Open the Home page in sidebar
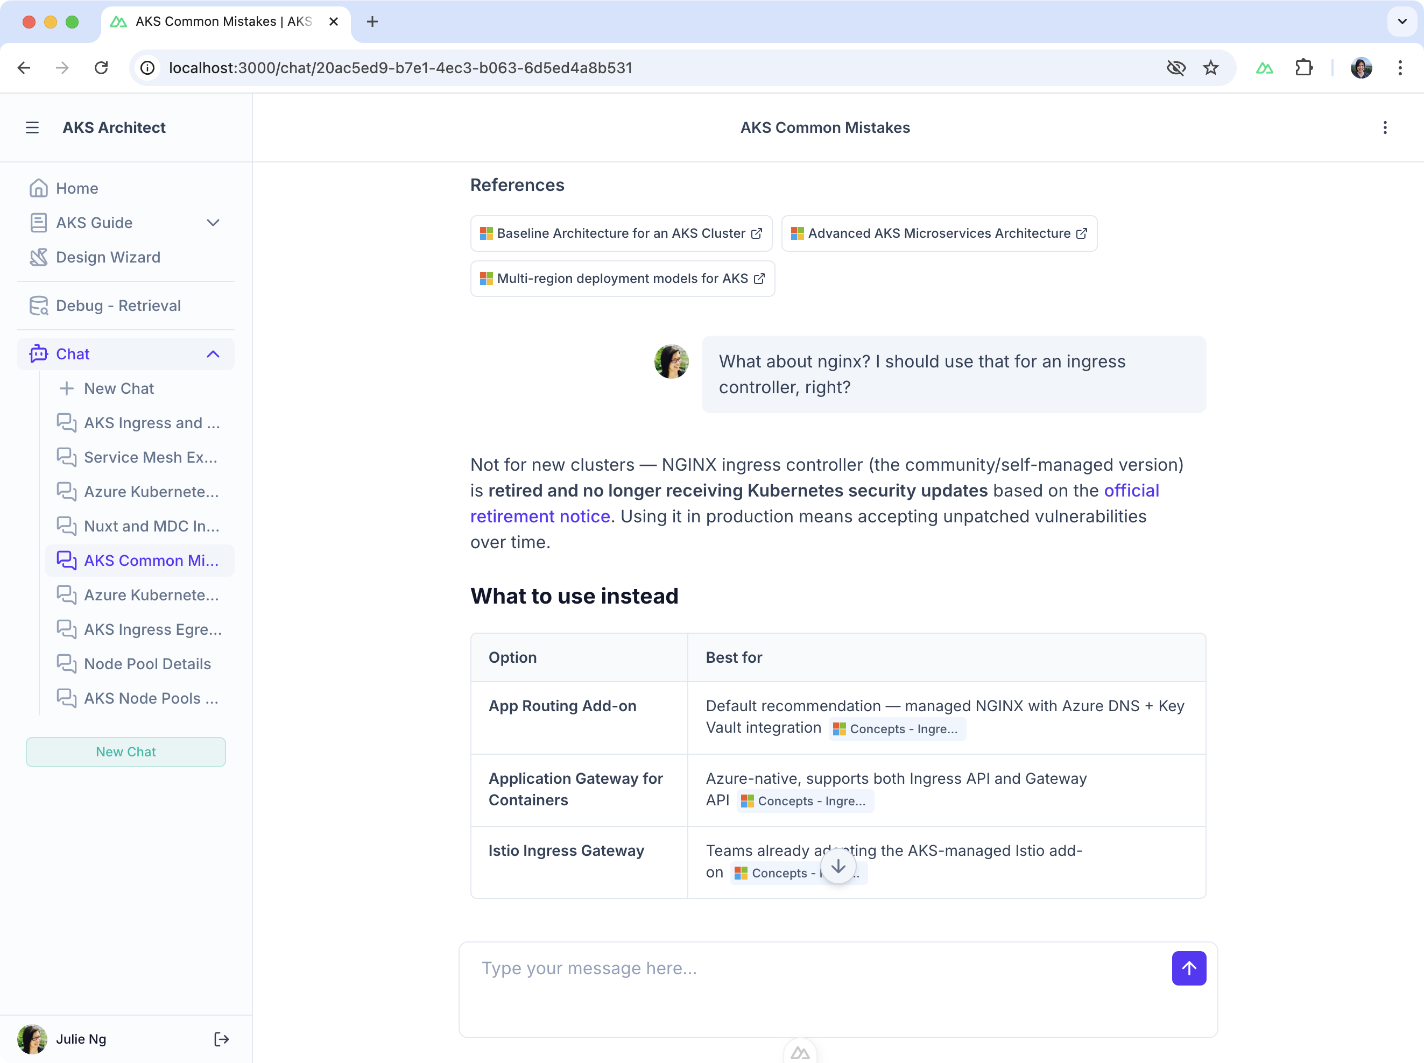The height and width of the screenshot is (1063, 1424). (125, 188)
